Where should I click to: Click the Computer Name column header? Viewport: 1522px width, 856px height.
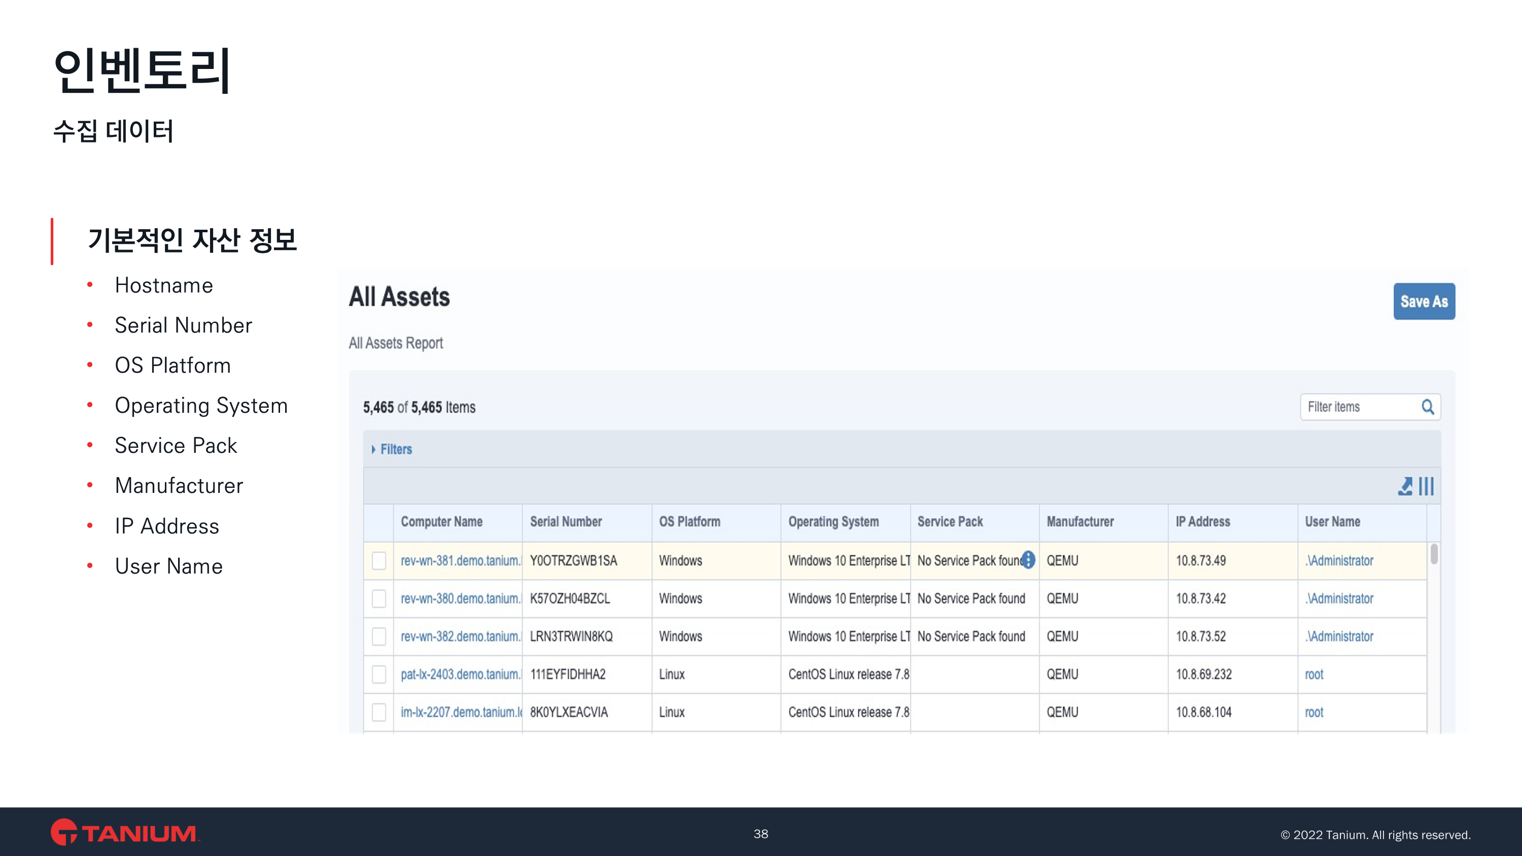441,522
